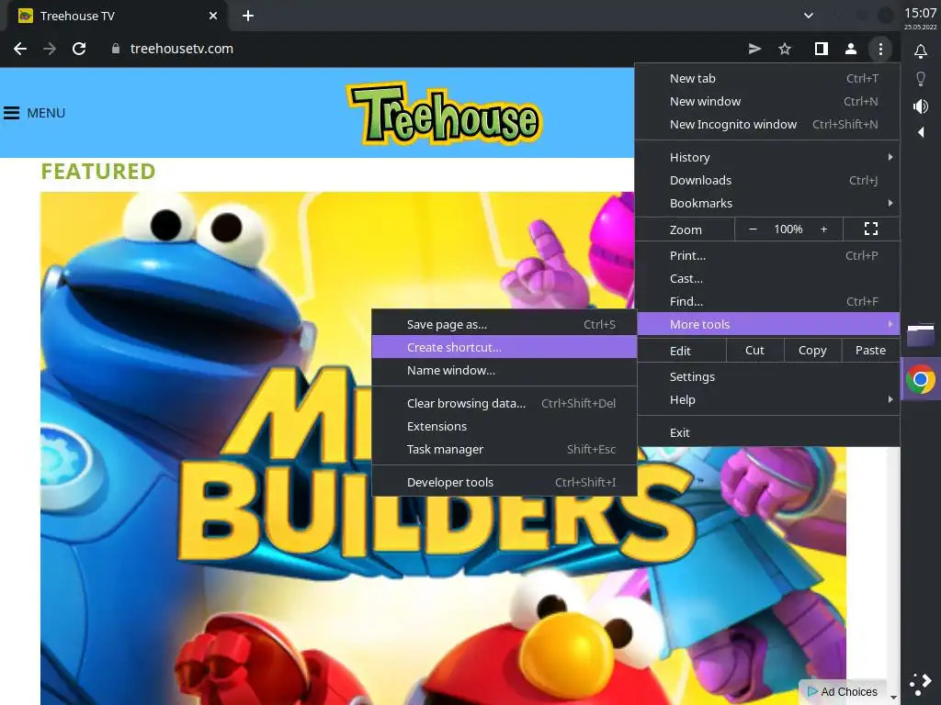
Task: Open the notifications bell in the system panel
Action: (x=921, y=51)
